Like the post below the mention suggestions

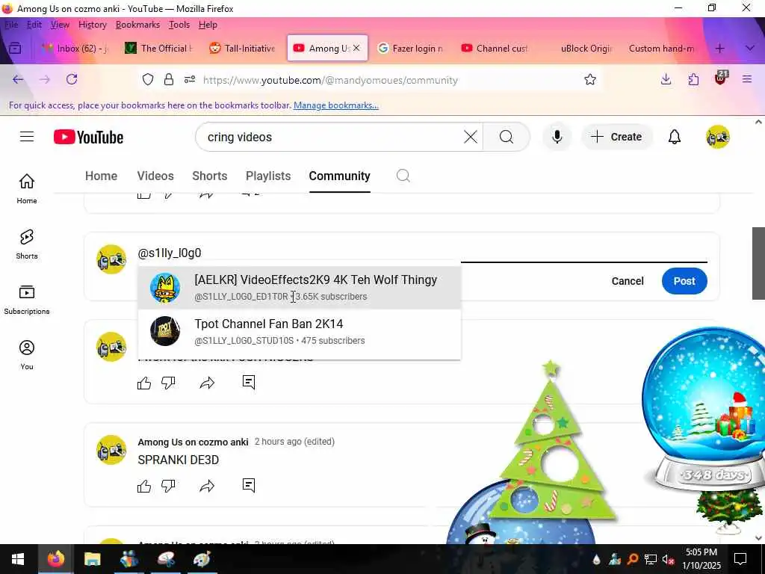click(x=144, y=383)
